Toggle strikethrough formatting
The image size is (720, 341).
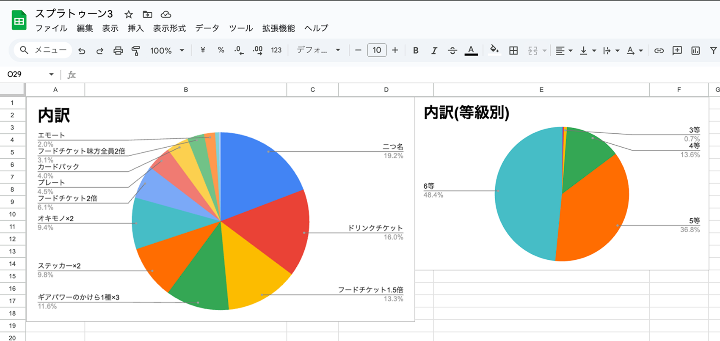452,50
